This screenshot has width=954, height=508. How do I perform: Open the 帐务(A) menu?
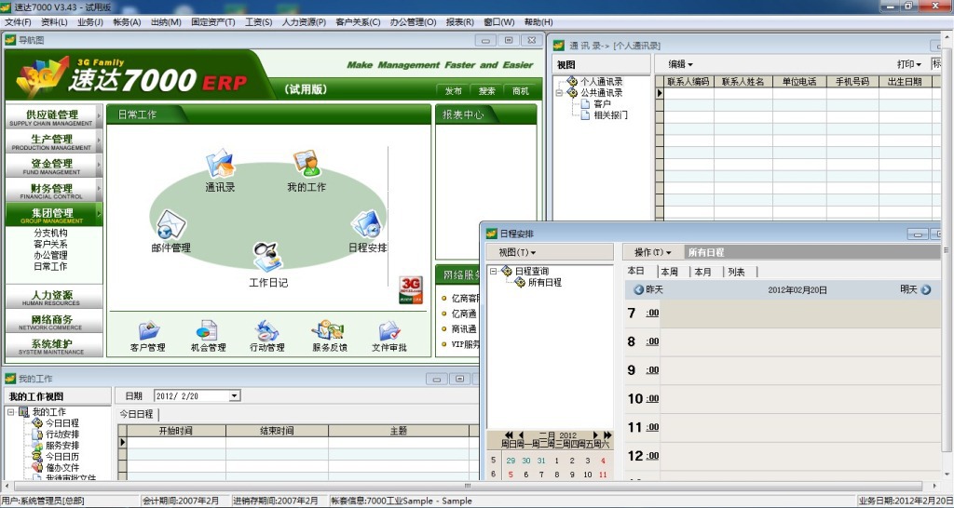(x=127, y=22)
